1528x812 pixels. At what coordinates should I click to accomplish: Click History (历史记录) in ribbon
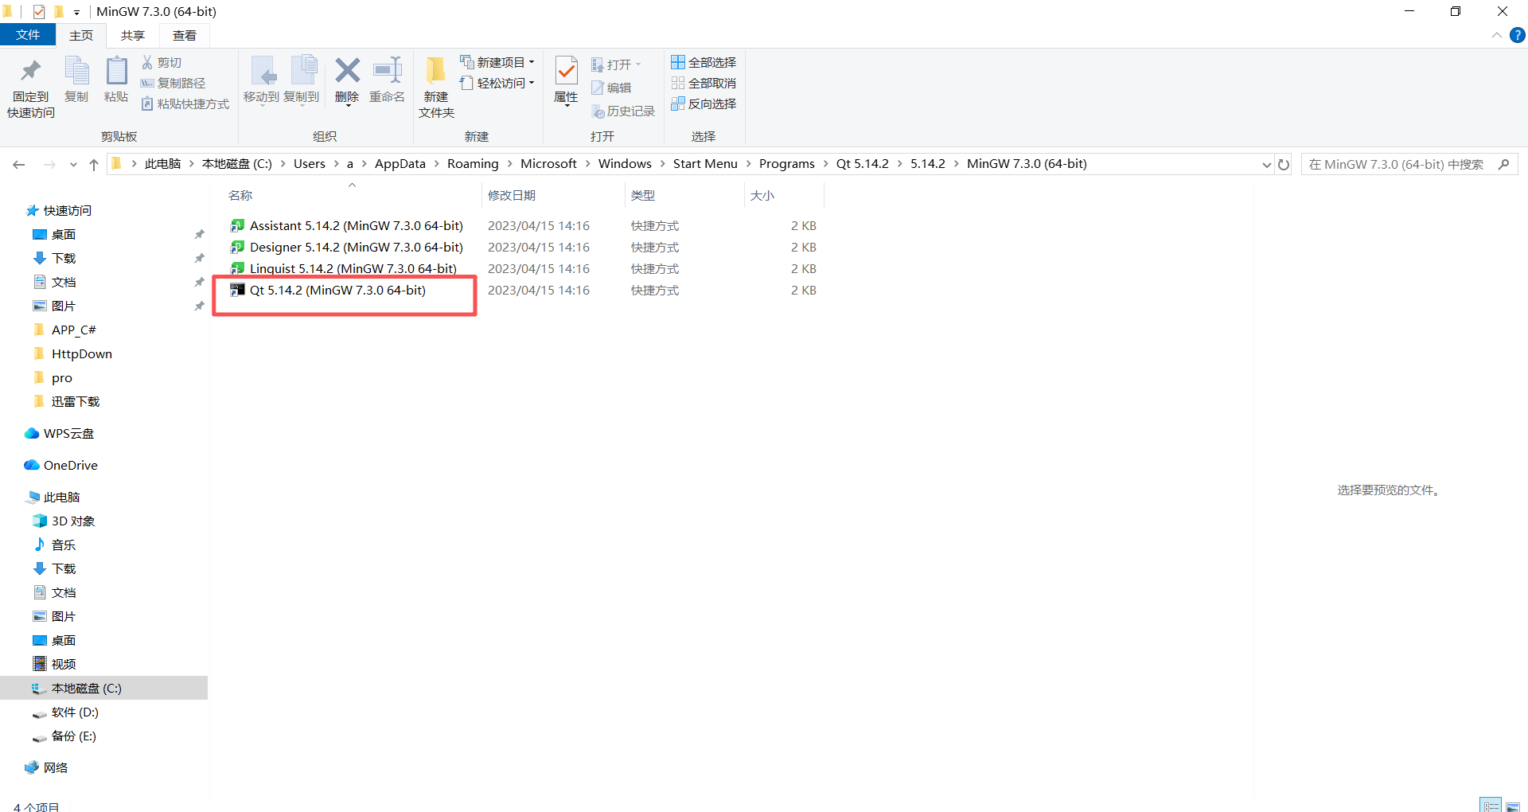click(x=623, y=111)
